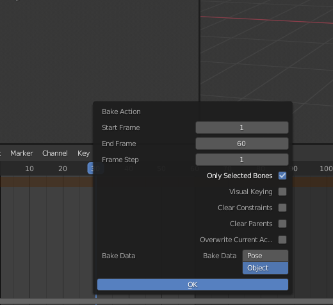
Task: Click the Start Frame value field
Action: pos(242,128)
